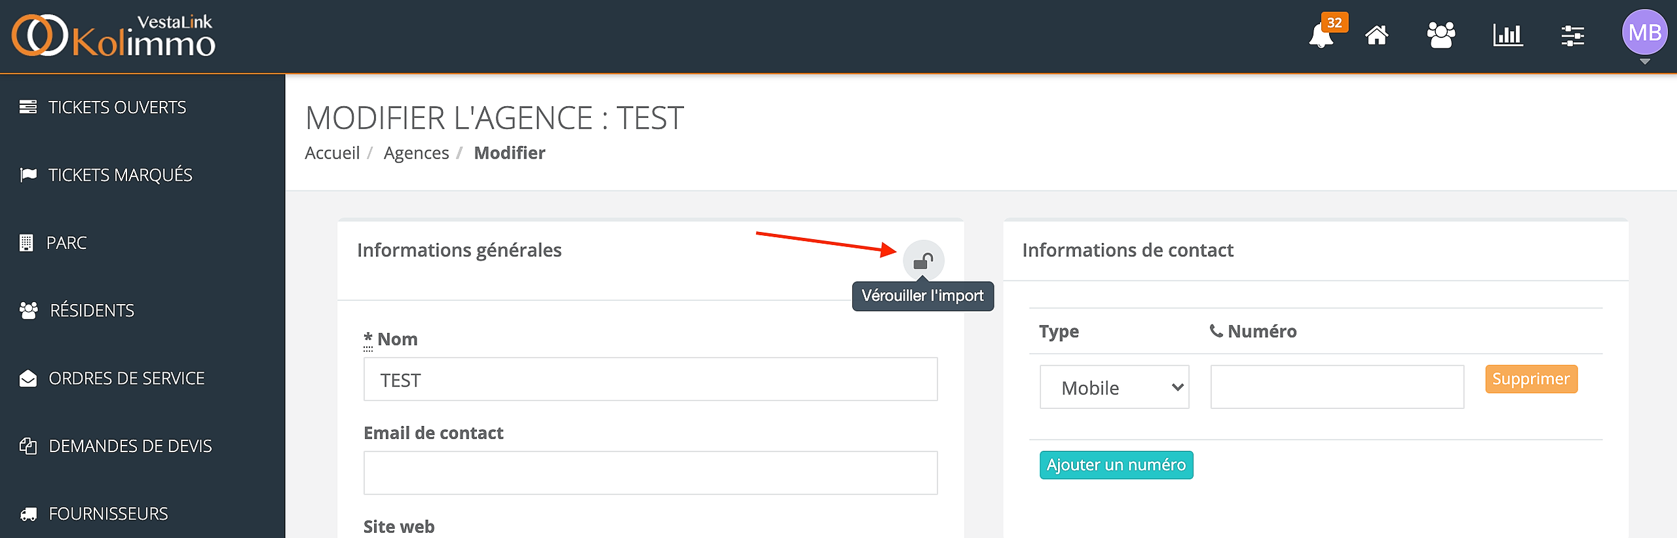Focus the Email de contact field

pos(650,473)
